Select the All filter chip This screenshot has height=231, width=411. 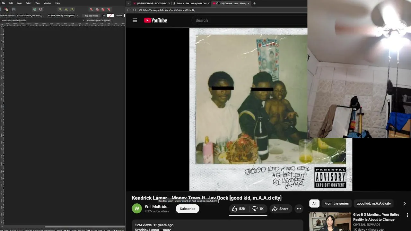[314, 203]
